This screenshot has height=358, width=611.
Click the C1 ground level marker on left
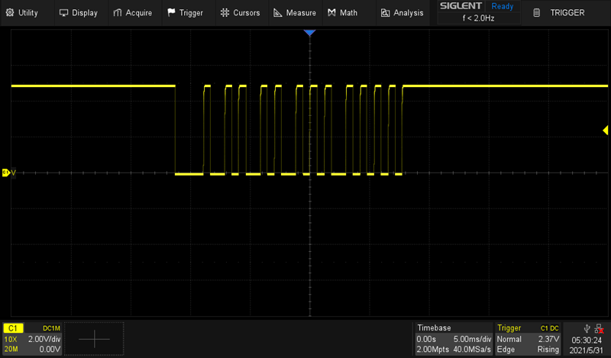[7, 173]
